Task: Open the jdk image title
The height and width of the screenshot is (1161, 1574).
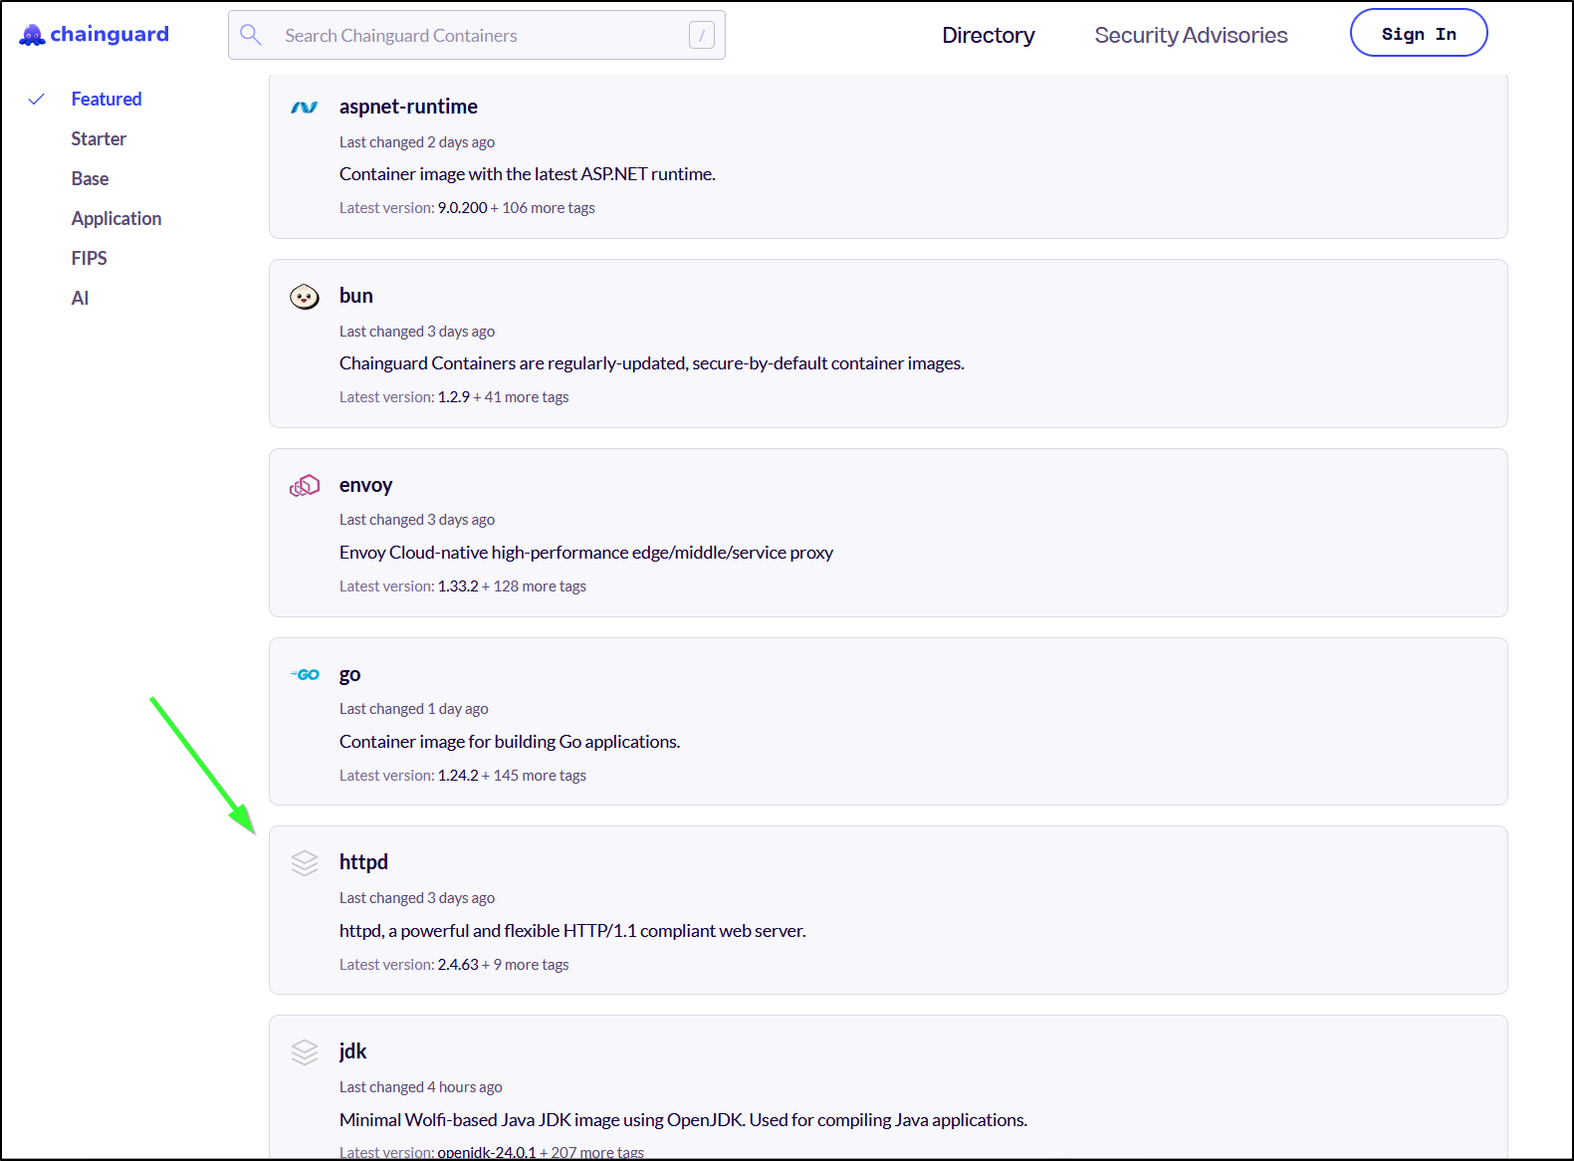Action: click(352, 1051)
